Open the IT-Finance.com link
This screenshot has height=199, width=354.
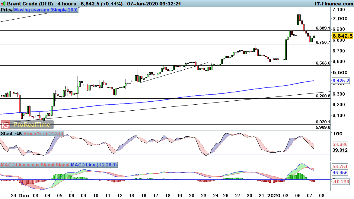[334, 4]
